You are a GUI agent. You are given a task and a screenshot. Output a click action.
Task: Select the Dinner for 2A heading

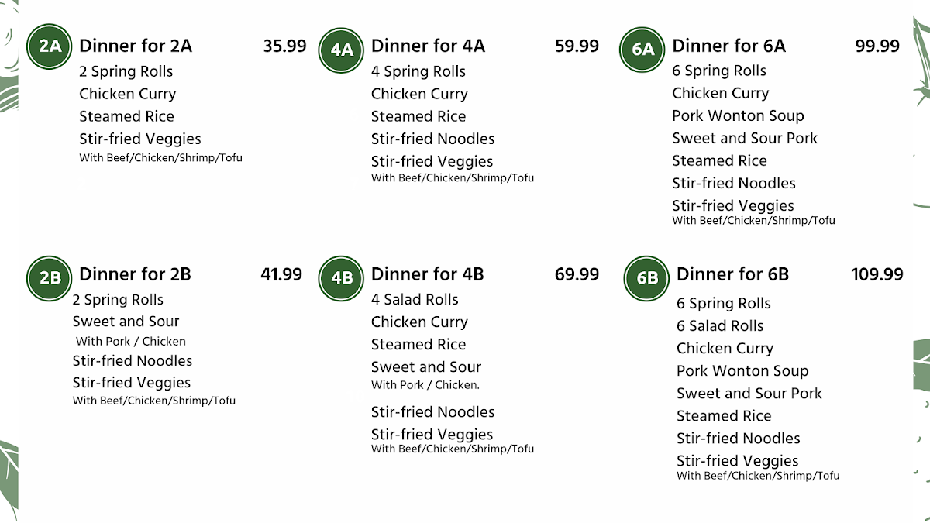[136, 46]
